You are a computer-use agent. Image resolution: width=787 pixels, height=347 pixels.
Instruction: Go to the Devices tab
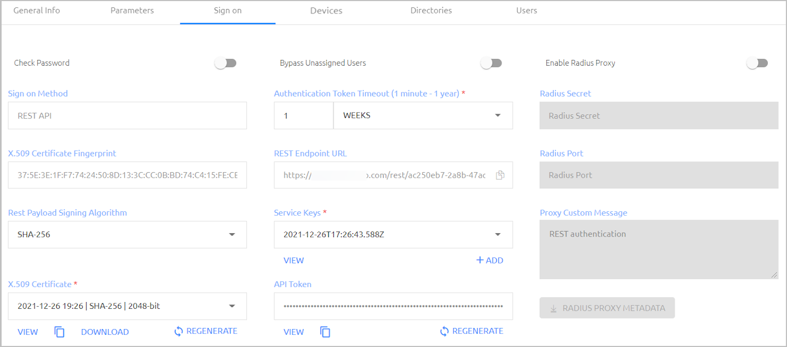tap(326, 11)
